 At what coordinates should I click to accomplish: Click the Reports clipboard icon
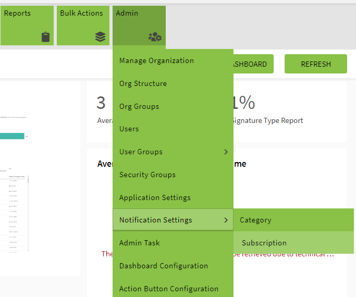(x=45, y=37)
